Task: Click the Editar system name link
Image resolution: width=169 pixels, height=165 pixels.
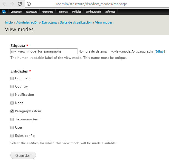Action: 160,51
